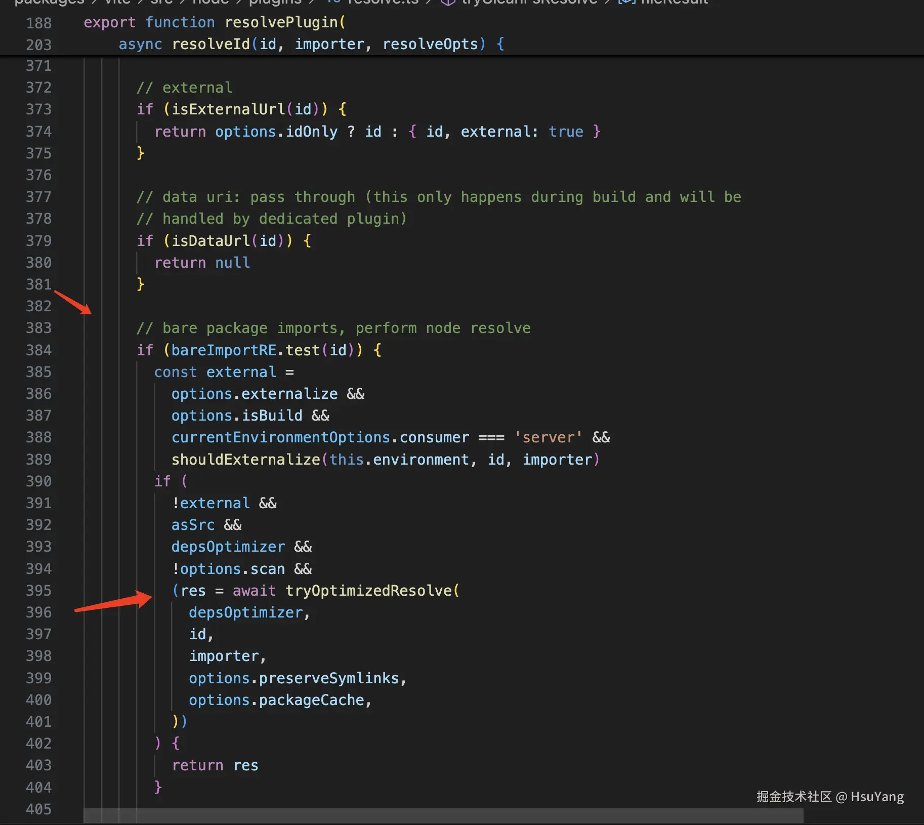Click 'scan' in !options.scan
This screenshot has width=924, height=825.
pos(268,569)
